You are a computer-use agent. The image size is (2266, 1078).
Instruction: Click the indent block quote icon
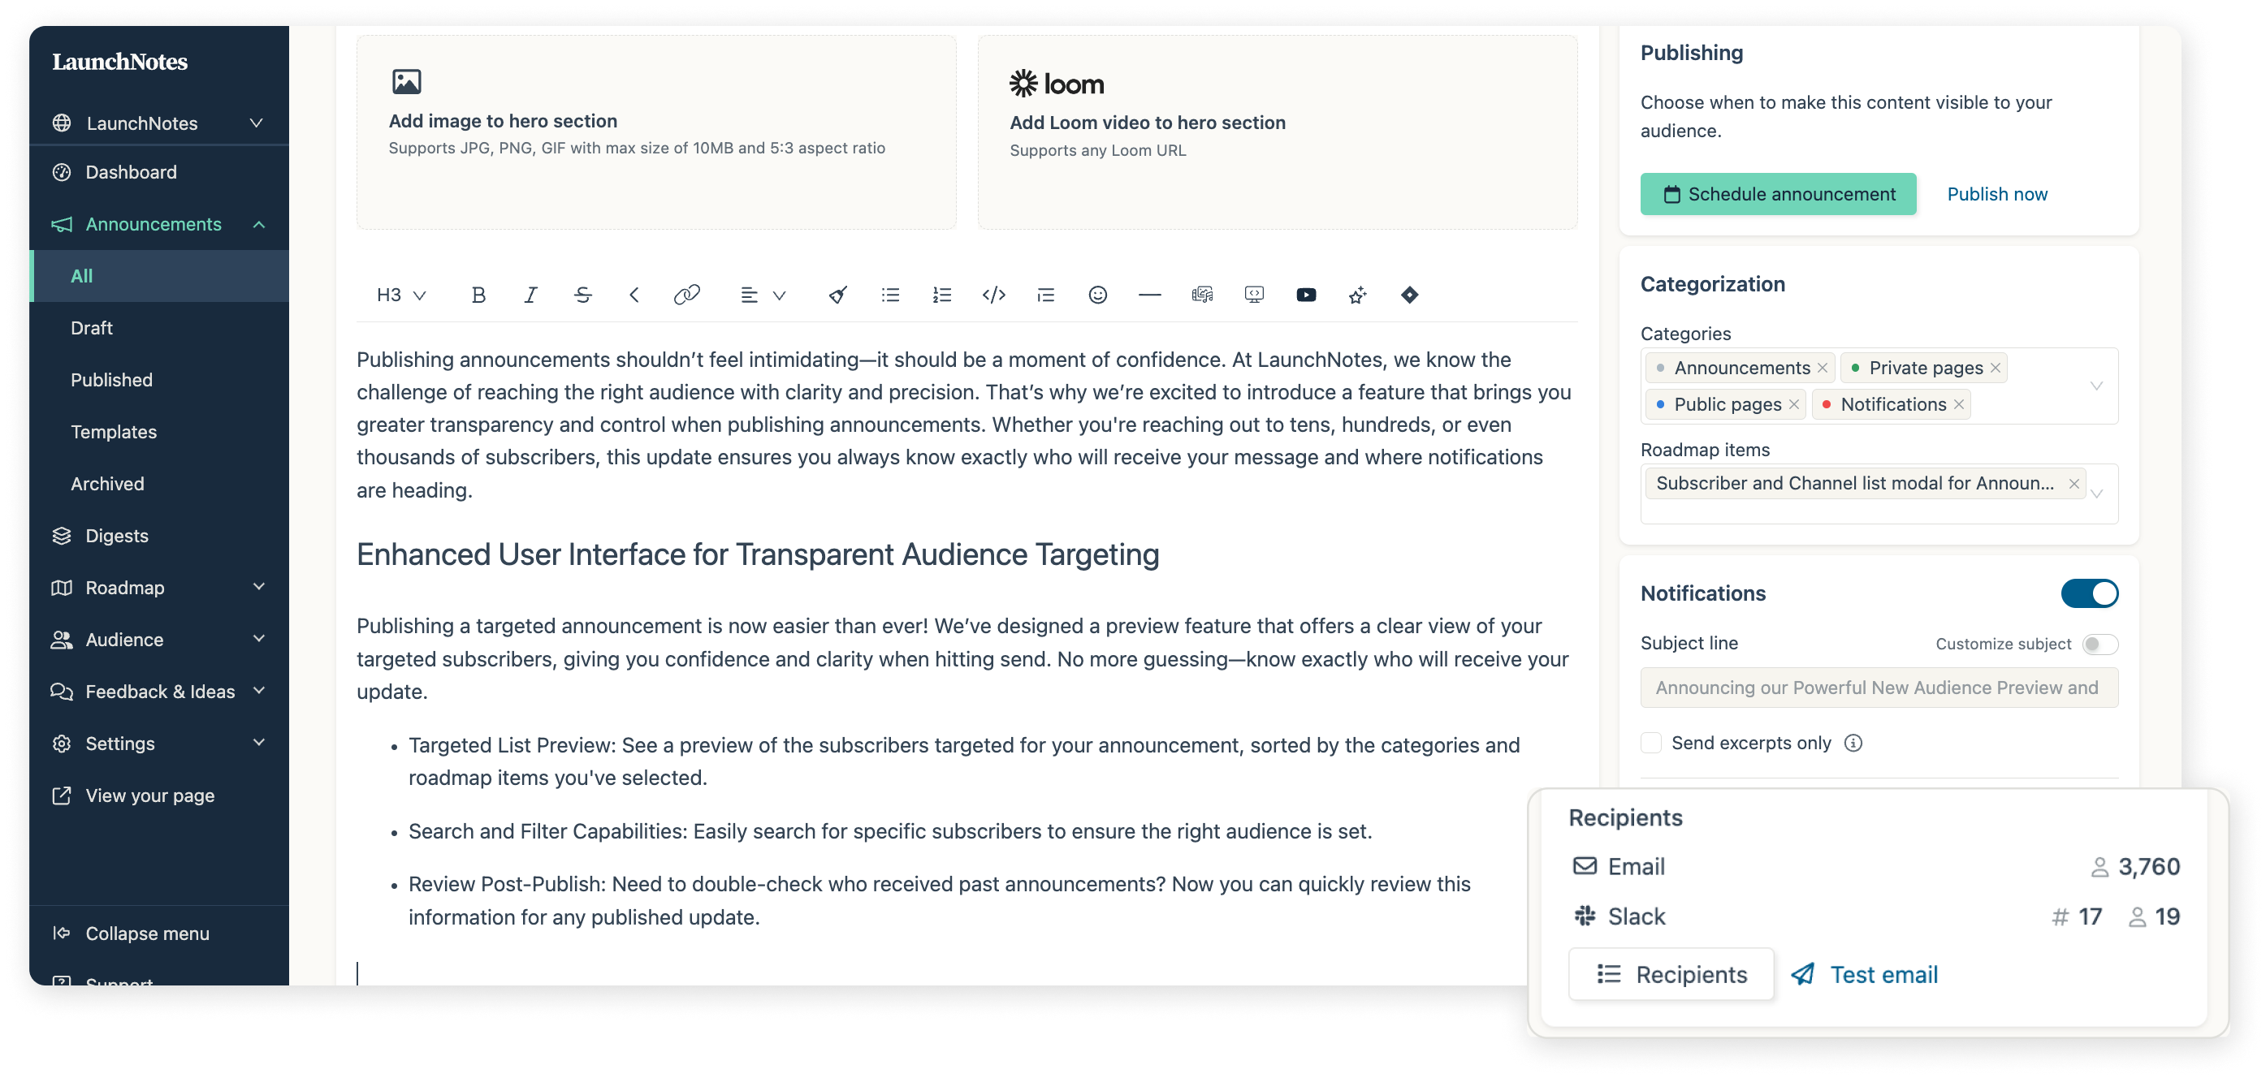[1046, 295]
